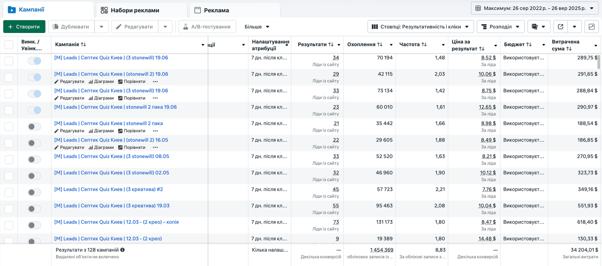Tick the select-all checkbox in table header
602x266 pixels.
[9, 45]
